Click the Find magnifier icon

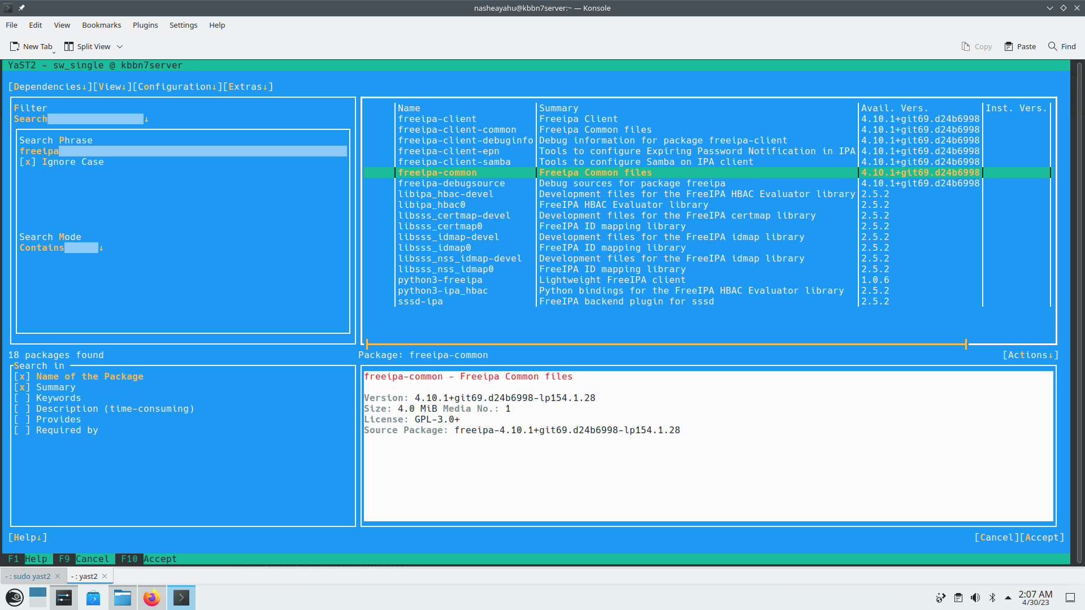click(1052, 46)
